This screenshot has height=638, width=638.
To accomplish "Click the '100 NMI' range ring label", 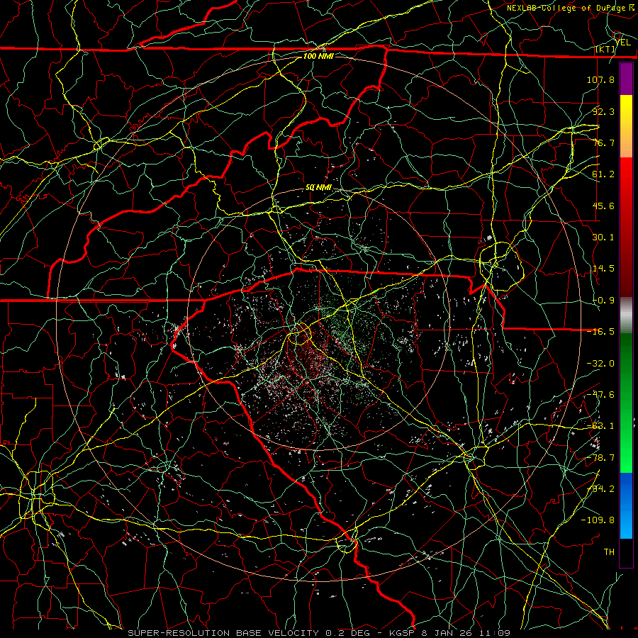I will 318,56.
